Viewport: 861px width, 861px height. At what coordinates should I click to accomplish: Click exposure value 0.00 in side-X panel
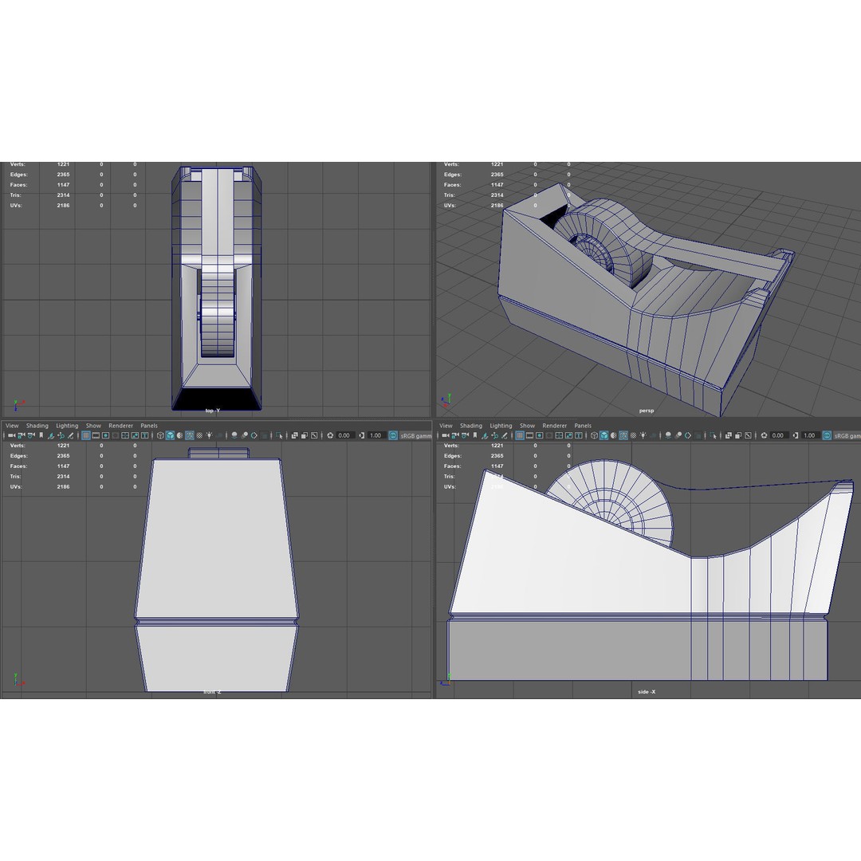point(779,435)
